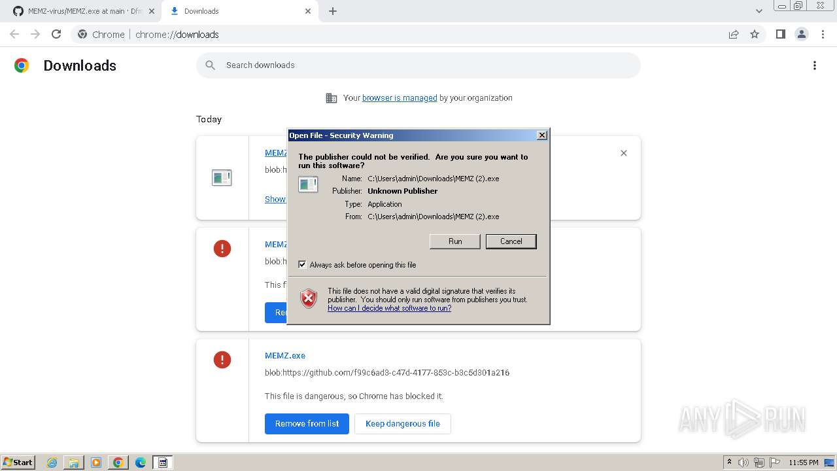
Task: Remove first download with its X icon
Action: point(623,153)
